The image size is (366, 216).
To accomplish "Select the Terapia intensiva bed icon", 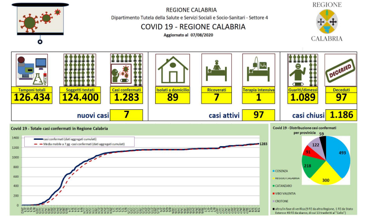I will [258, 70].
